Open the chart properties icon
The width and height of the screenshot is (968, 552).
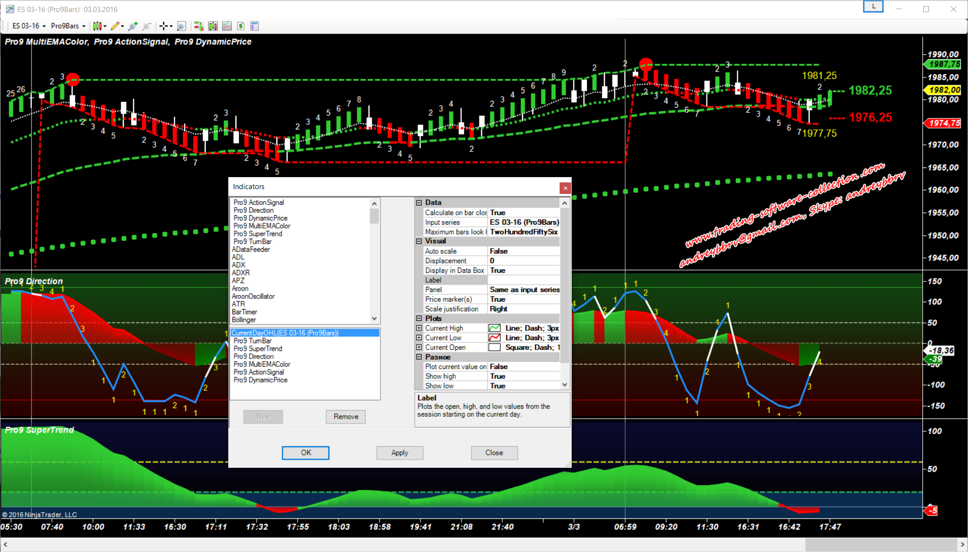coord(255,26)
